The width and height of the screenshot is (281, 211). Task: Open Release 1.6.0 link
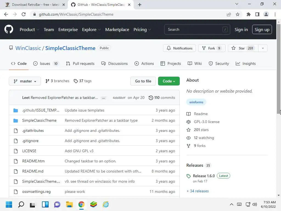(x=204, y=176)
